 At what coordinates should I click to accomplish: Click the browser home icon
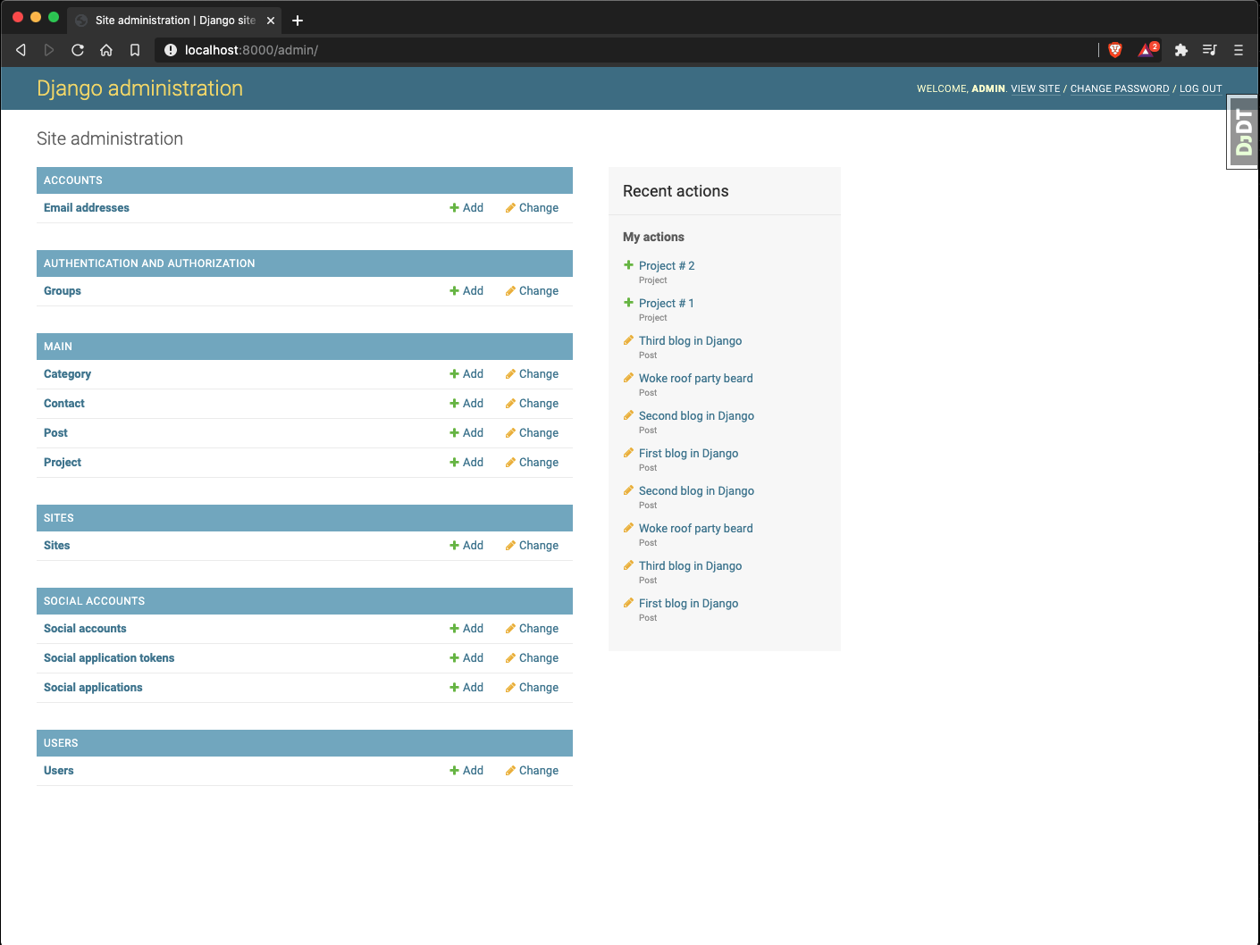coord(106,50)
